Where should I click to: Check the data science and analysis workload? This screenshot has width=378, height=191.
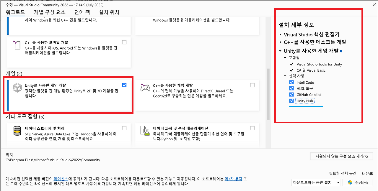pyautogui.click(x=252, y=128)
